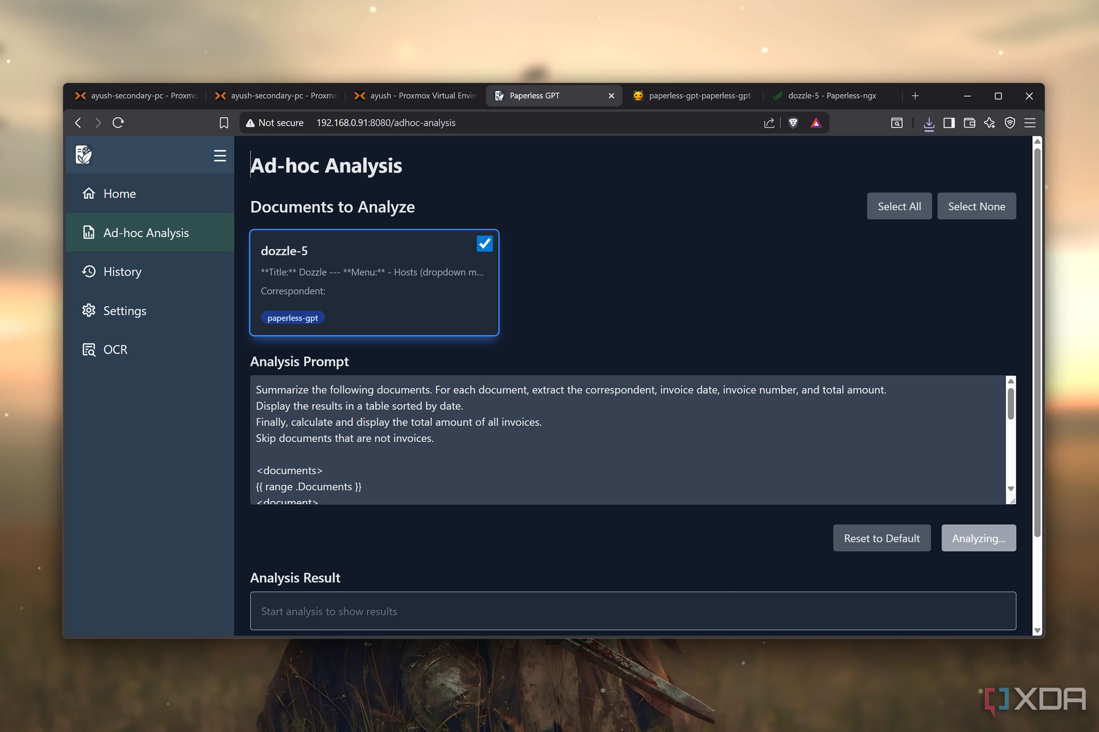This screenshot has height=732, width=1099.
Task: Open the Ad-hoc Analysis sidebar item
Action: (x=149, y=232)
